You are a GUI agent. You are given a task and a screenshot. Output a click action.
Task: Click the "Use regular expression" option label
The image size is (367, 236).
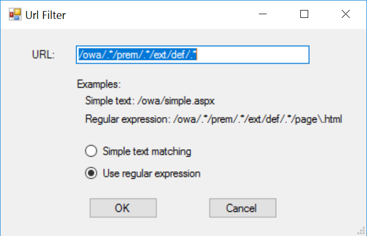(152, 173)
